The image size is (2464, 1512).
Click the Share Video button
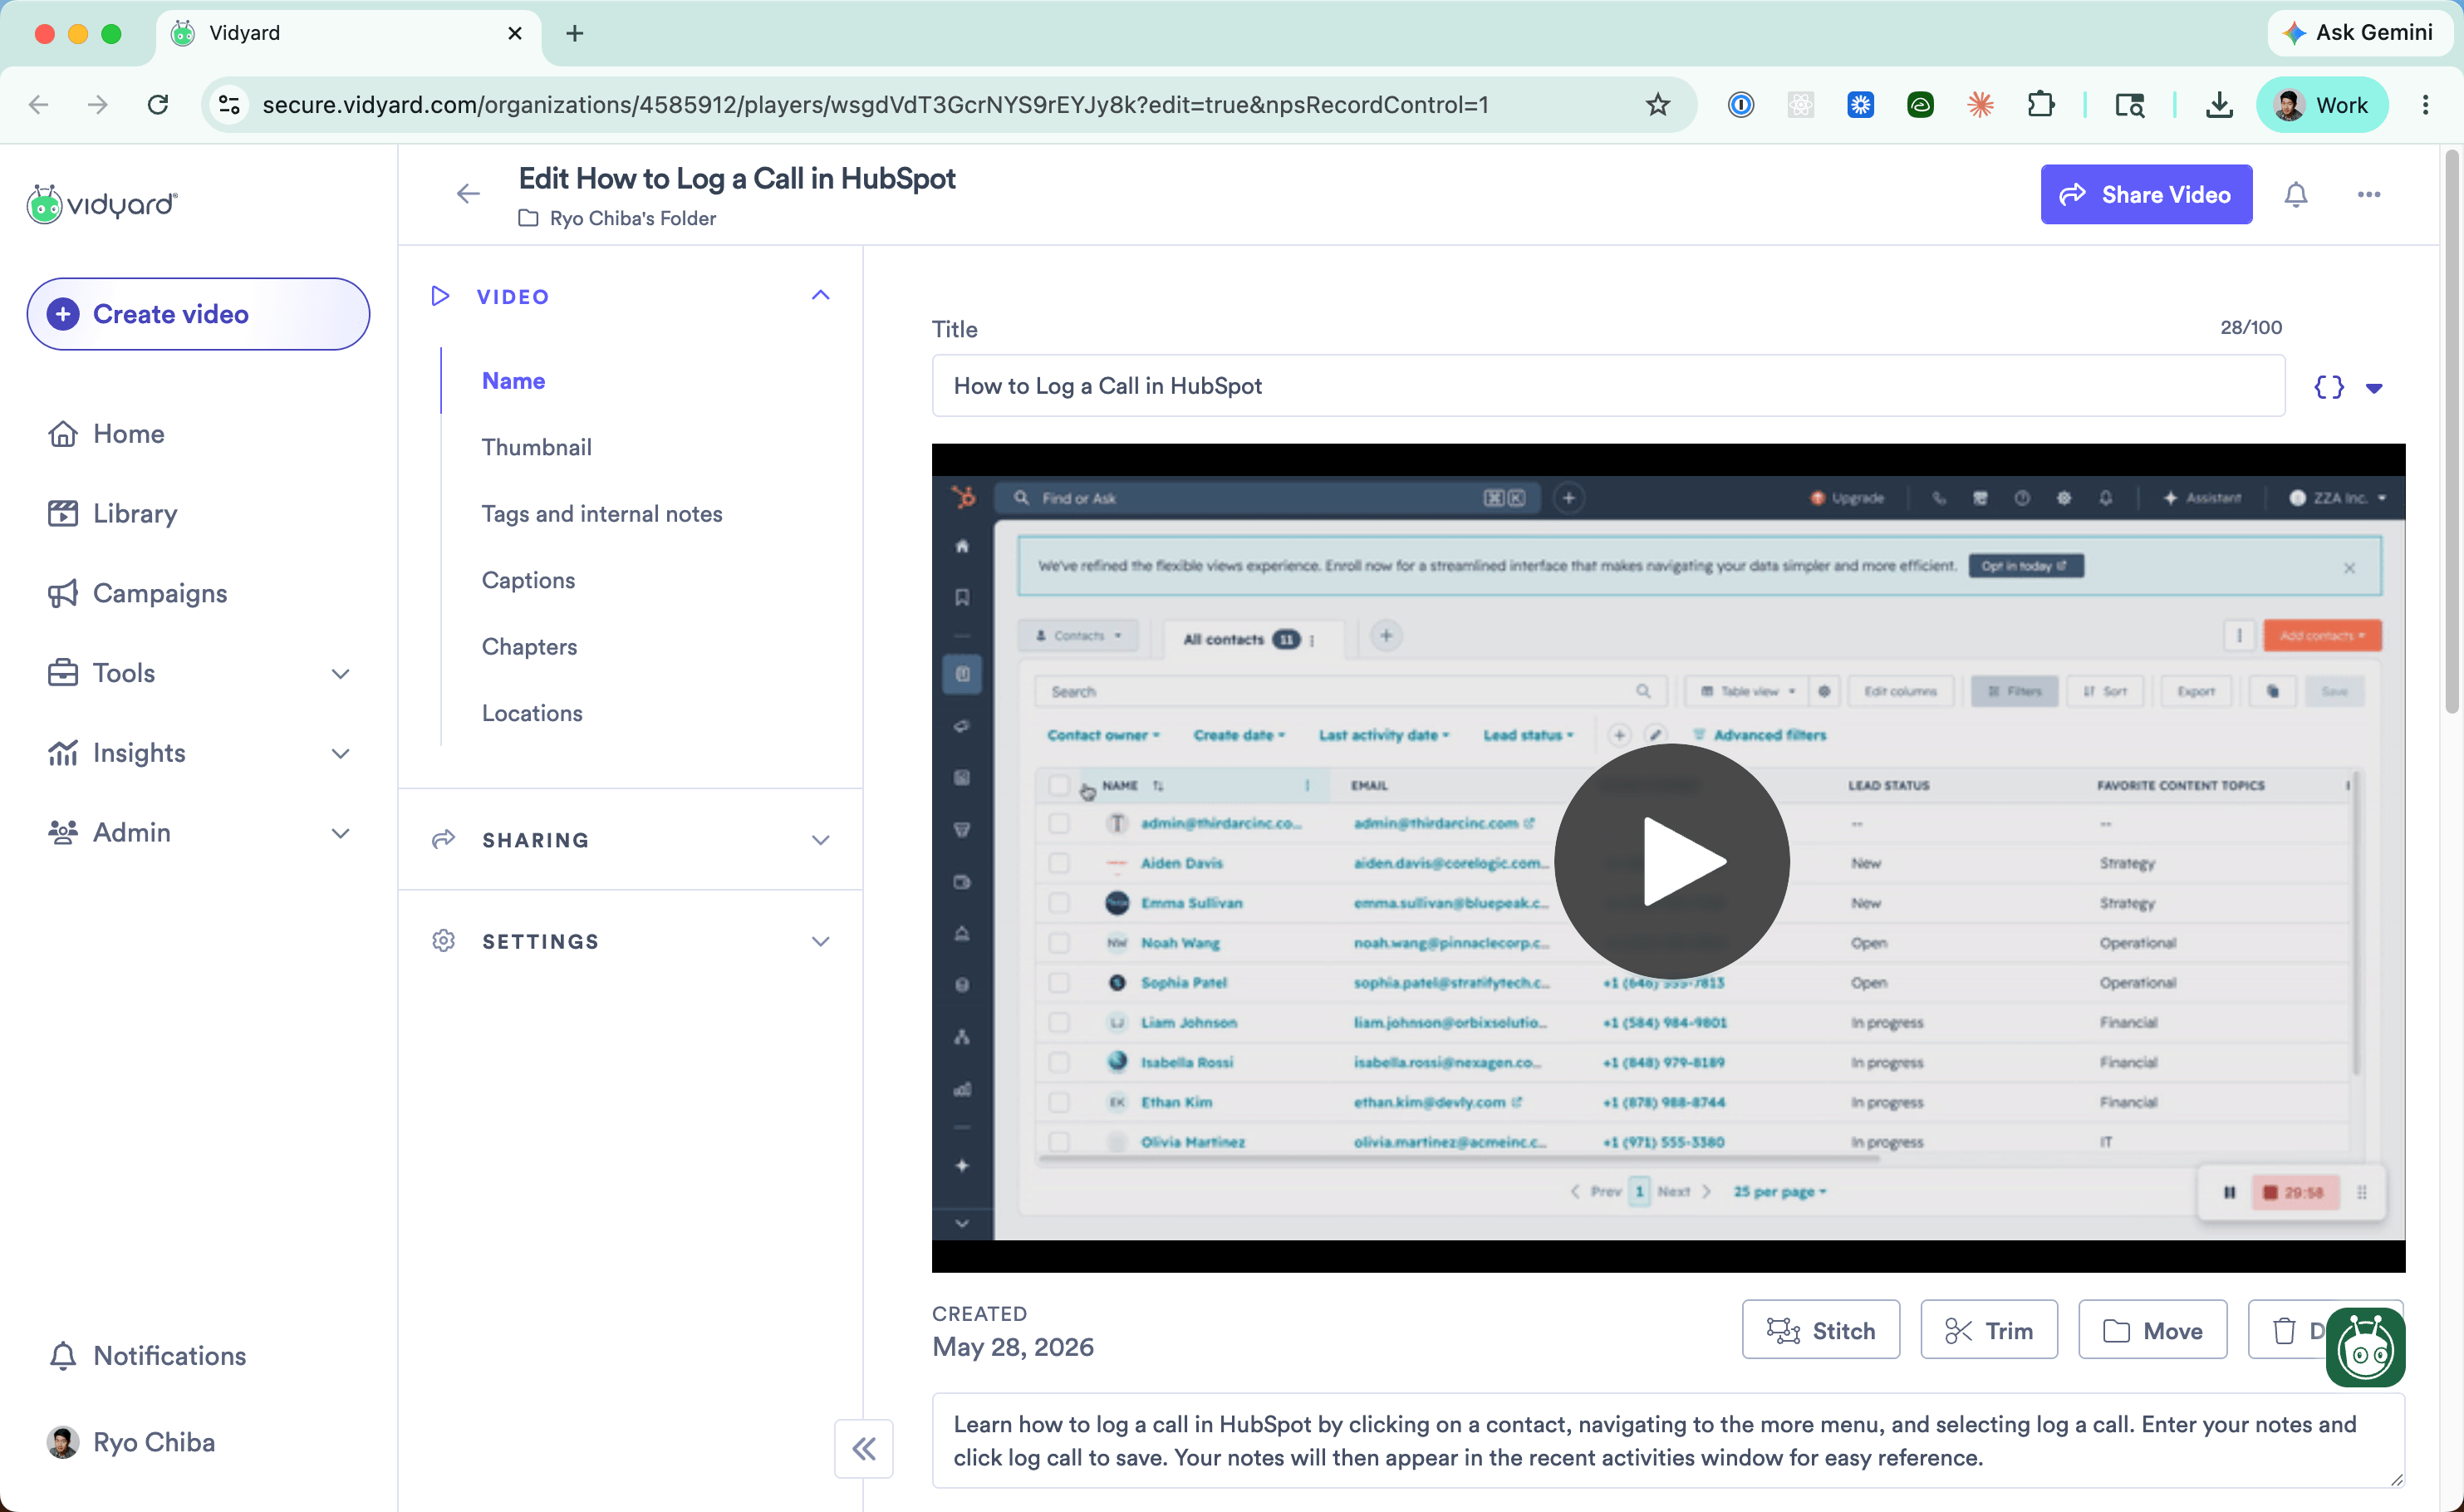click(2146, 194)
